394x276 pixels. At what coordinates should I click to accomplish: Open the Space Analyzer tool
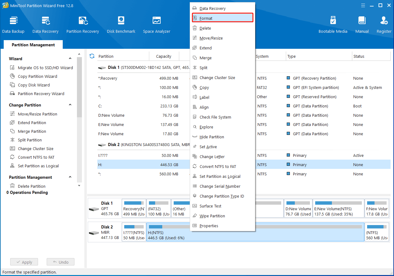pyautogui.click(x=157, y=25)
